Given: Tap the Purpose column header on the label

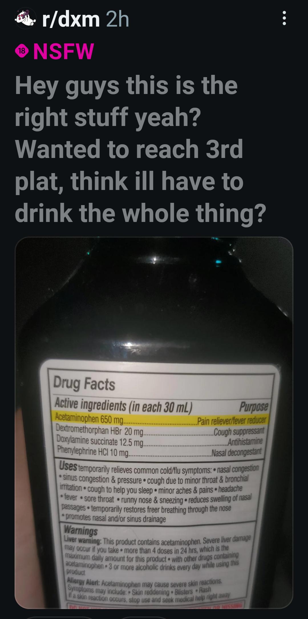Looking at the screenshot, I should tap(254, 406).
